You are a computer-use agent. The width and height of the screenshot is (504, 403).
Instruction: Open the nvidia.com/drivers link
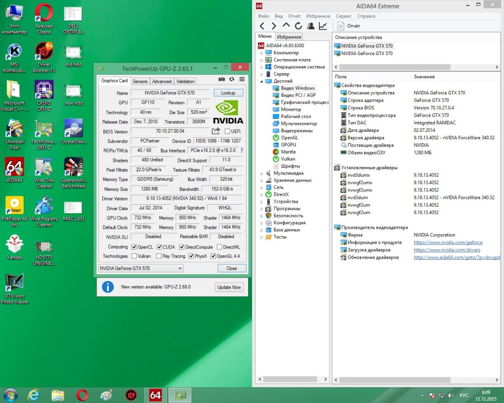coord(447,249)
